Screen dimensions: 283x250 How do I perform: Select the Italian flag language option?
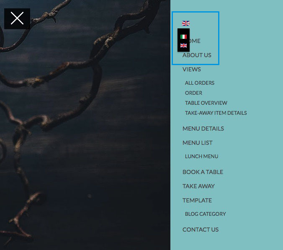click(x=183, y=37)
